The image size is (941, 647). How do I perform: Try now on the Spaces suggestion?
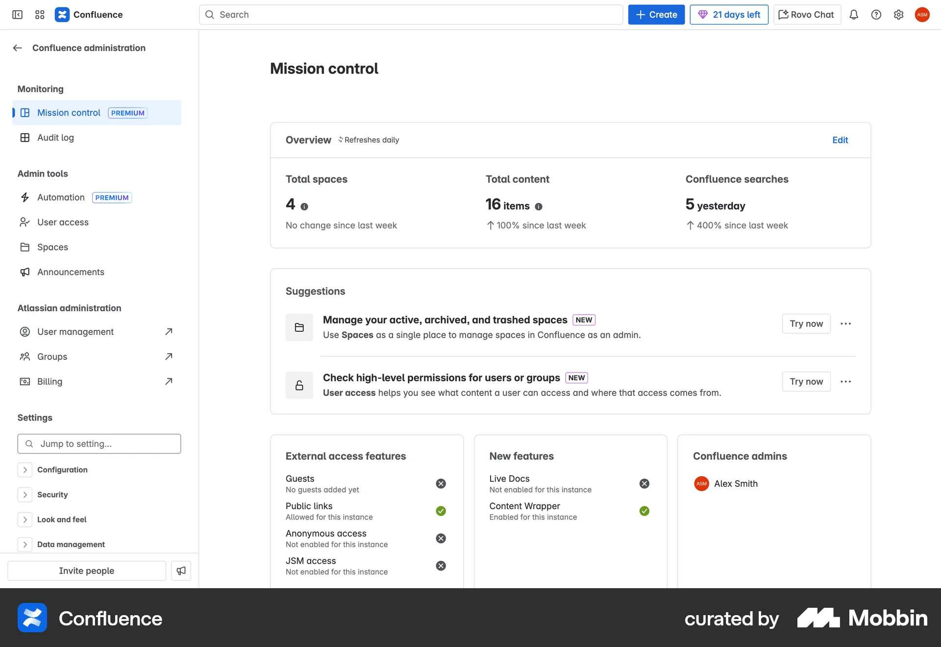click(806, 323)
